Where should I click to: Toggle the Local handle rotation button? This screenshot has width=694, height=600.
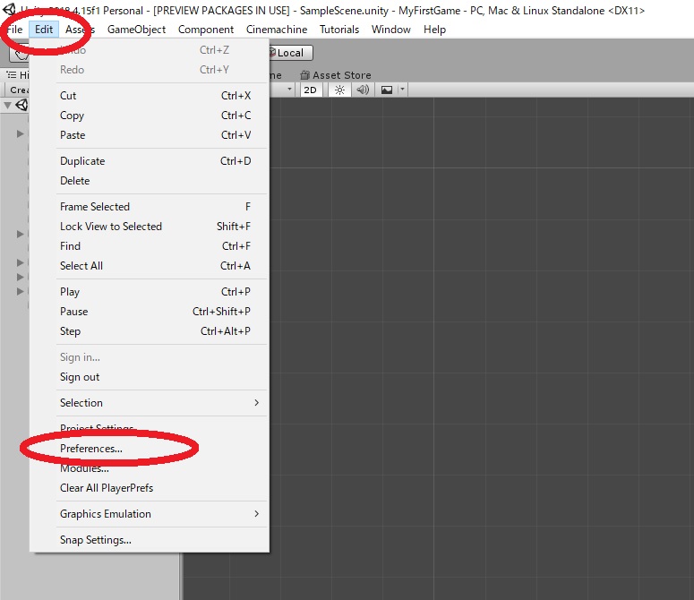pos(290,53)
